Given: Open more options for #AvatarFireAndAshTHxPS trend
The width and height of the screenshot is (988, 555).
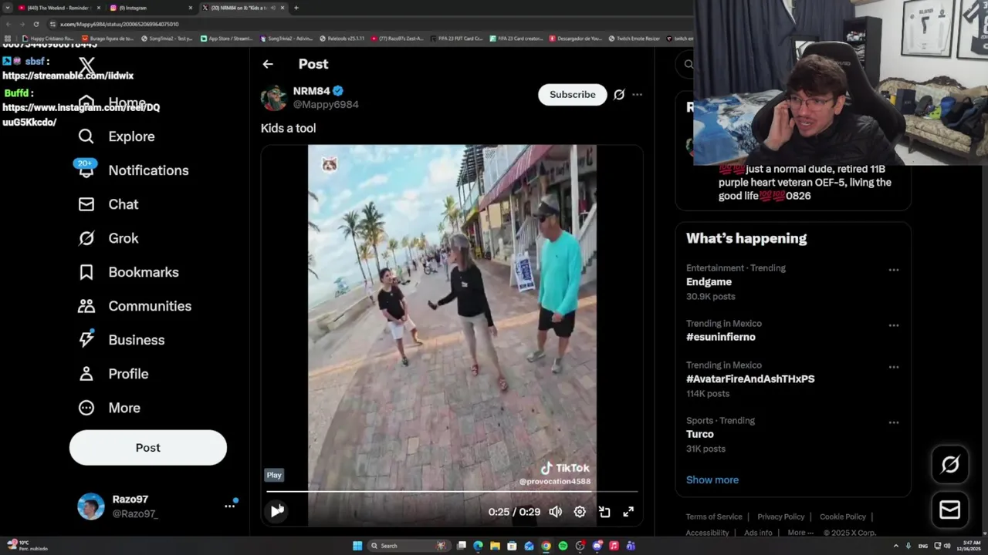Looking at the screenshot, I should click(893, 367).
